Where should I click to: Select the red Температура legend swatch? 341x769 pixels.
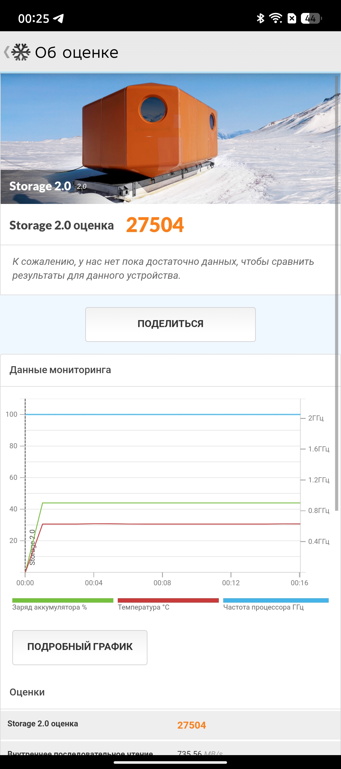(x=168, y=600)
